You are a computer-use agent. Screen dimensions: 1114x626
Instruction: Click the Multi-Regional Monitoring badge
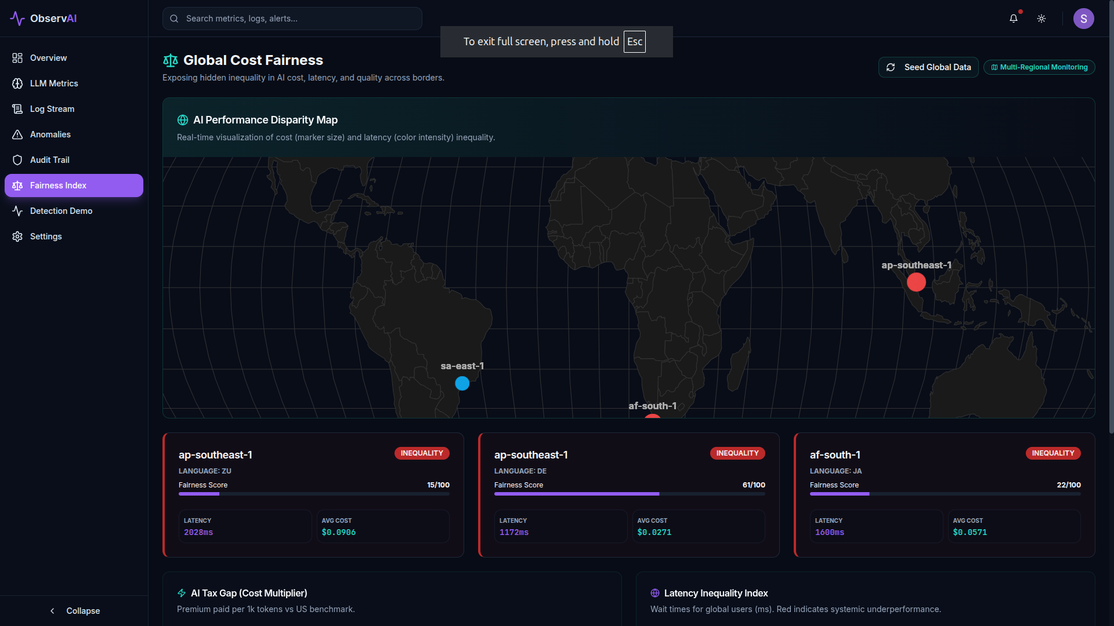[x=1039, y=67]
